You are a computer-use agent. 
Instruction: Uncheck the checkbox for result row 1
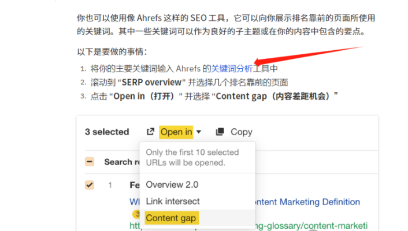(x=90, y=185)
